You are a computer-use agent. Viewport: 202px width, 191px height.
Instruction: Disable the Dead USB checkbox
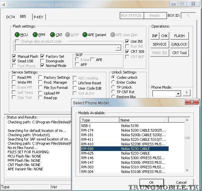14,61
